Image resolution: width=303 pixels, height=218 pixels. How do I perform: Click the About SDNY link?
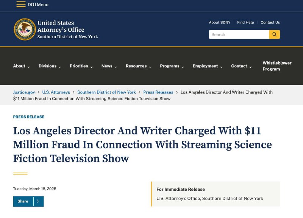pyautogui.click(x=220, y=22)
